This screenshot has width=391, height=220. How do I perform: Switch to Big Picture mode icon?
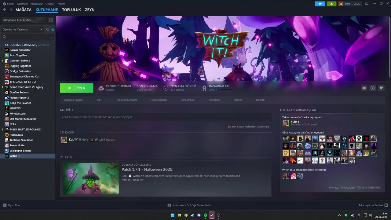coord(367,4)
